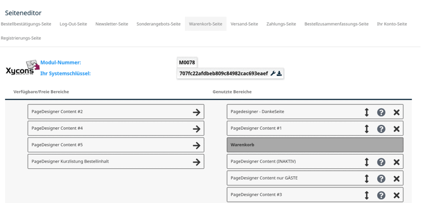Remove PageDesigner Content #1 with X icon
This screenshot has height=203, width=426.
396,129
